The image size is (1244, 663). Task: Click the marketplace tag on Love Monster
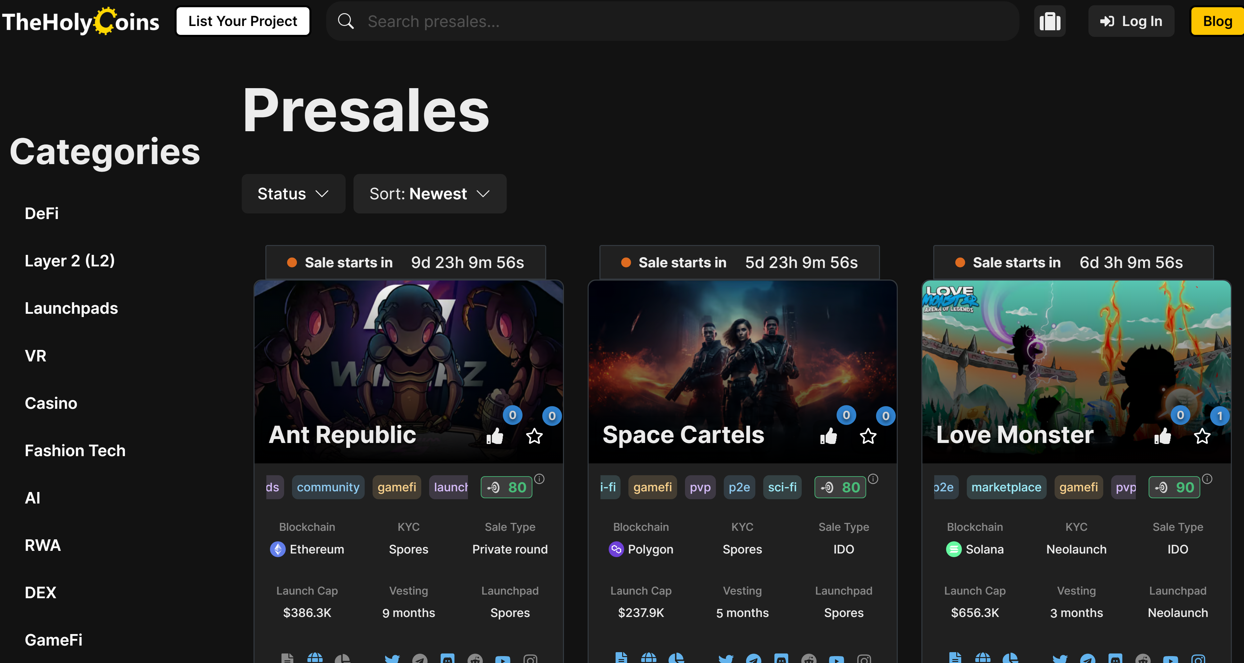[x=1006, y=487]
